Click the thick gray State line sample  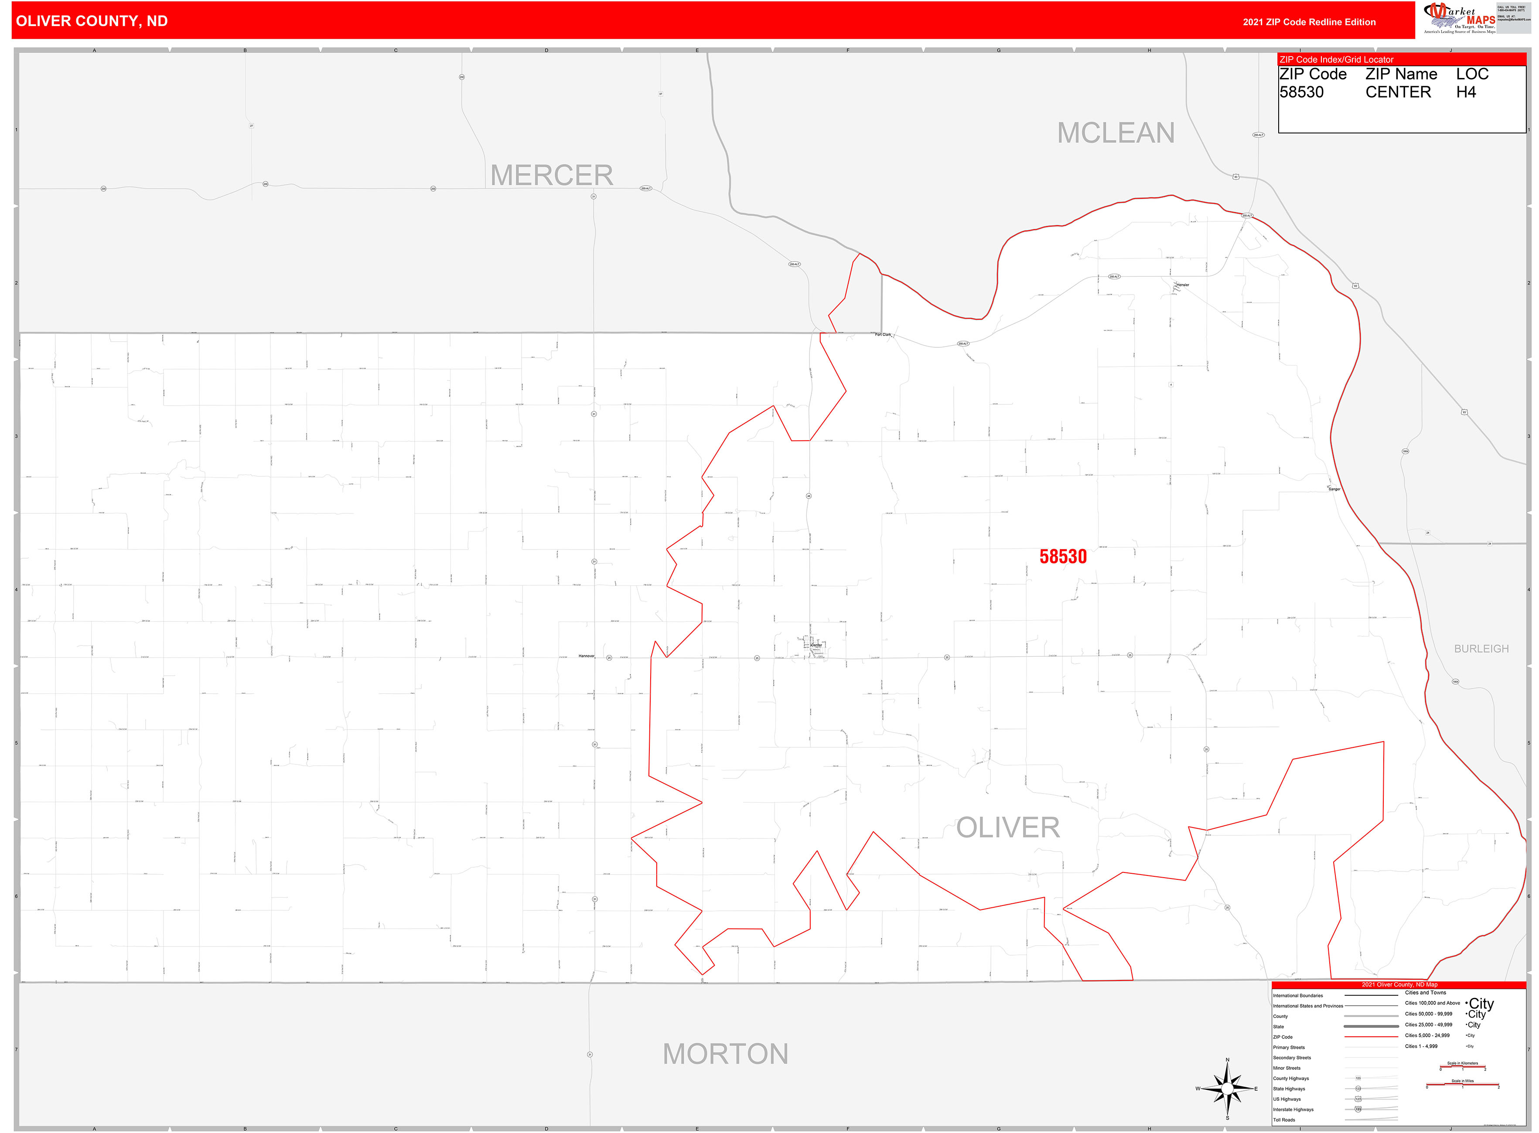pos(1371,1026)
